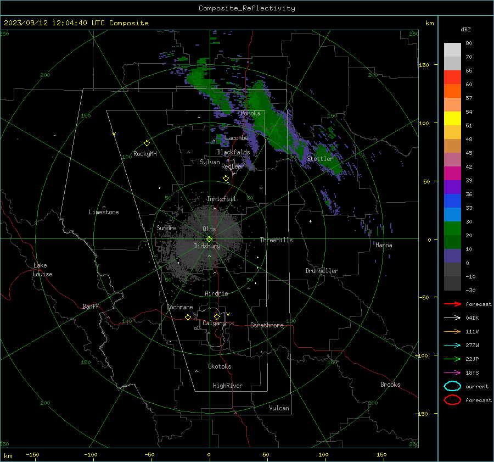Select the pink 45-42 dBZ color swatch

tap(452, 159)
